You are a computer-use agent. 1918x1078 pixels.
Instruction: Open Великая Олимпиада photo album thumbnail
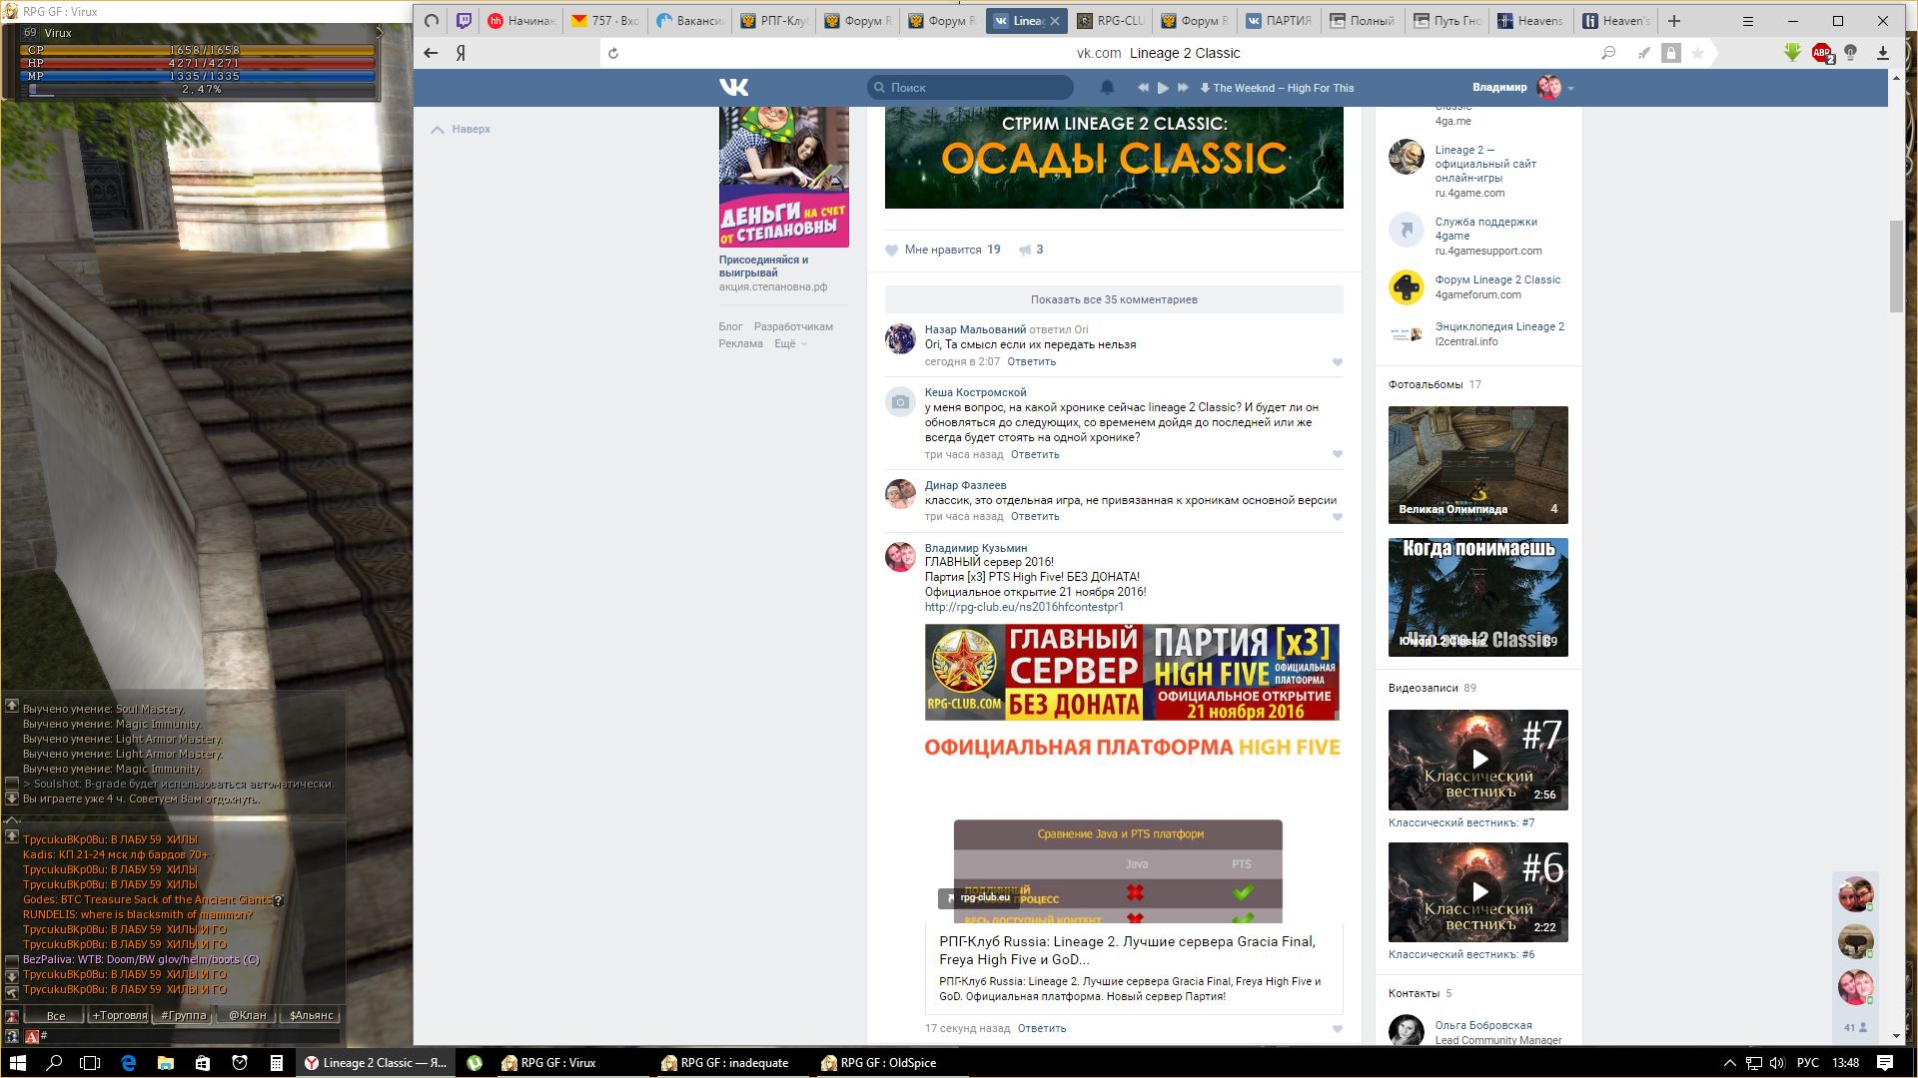[x=1477, y=464]
